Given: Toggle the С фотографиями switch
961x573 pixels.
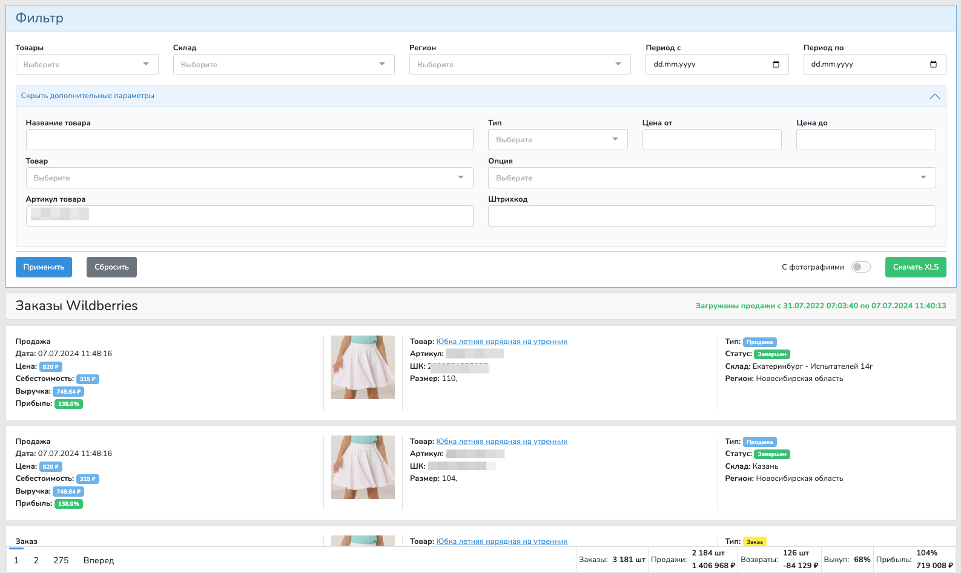Looking at the screenshot, I should point(860,267).
